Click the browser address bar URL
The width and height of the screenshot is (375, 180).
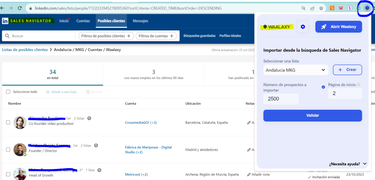(128, 8)
